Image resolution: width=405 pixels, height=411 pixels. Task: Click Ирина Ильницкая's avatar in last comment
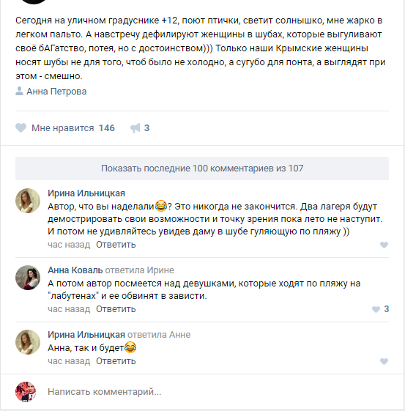click(x=28, y=342)
